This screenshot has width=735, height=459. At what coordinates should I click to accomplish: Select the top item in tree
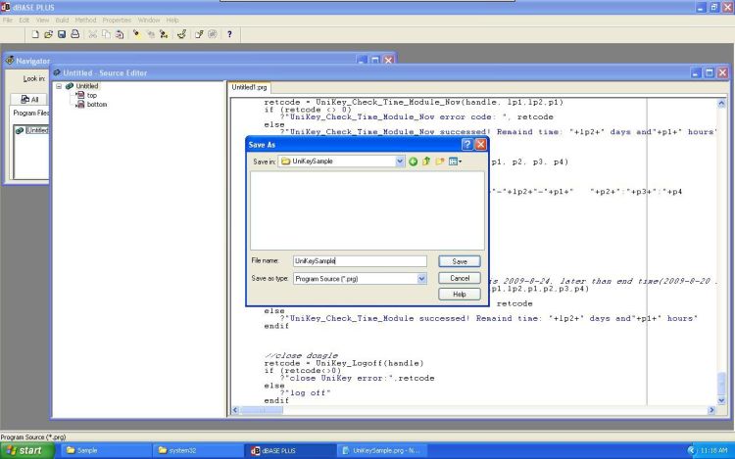[x=91, y=95]
